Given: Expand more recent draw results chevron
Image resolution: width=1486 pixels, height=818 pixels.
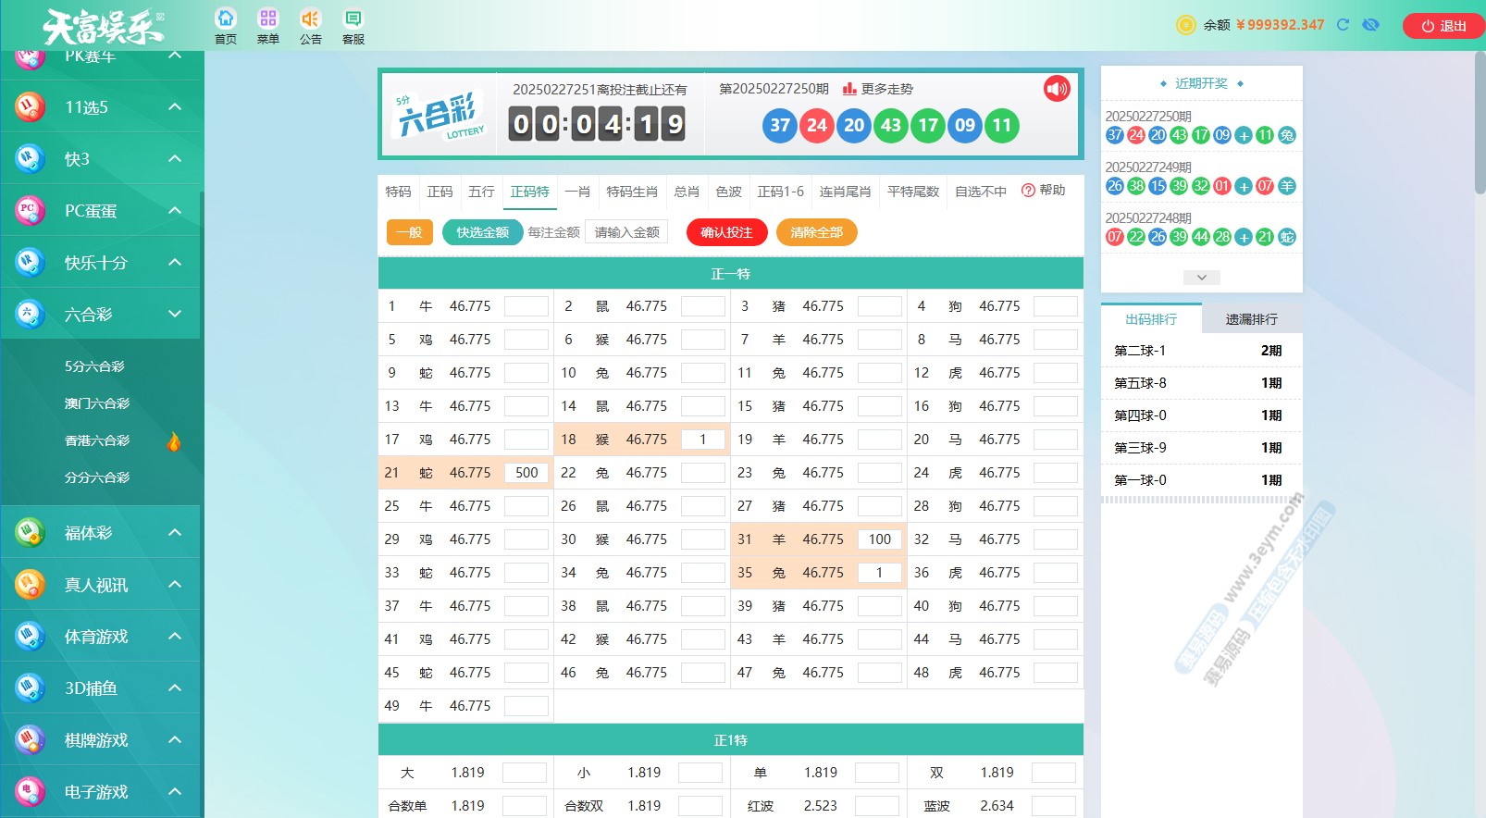Looking at the screenshot, I should pyautogui.click(x=1201, y=278).
